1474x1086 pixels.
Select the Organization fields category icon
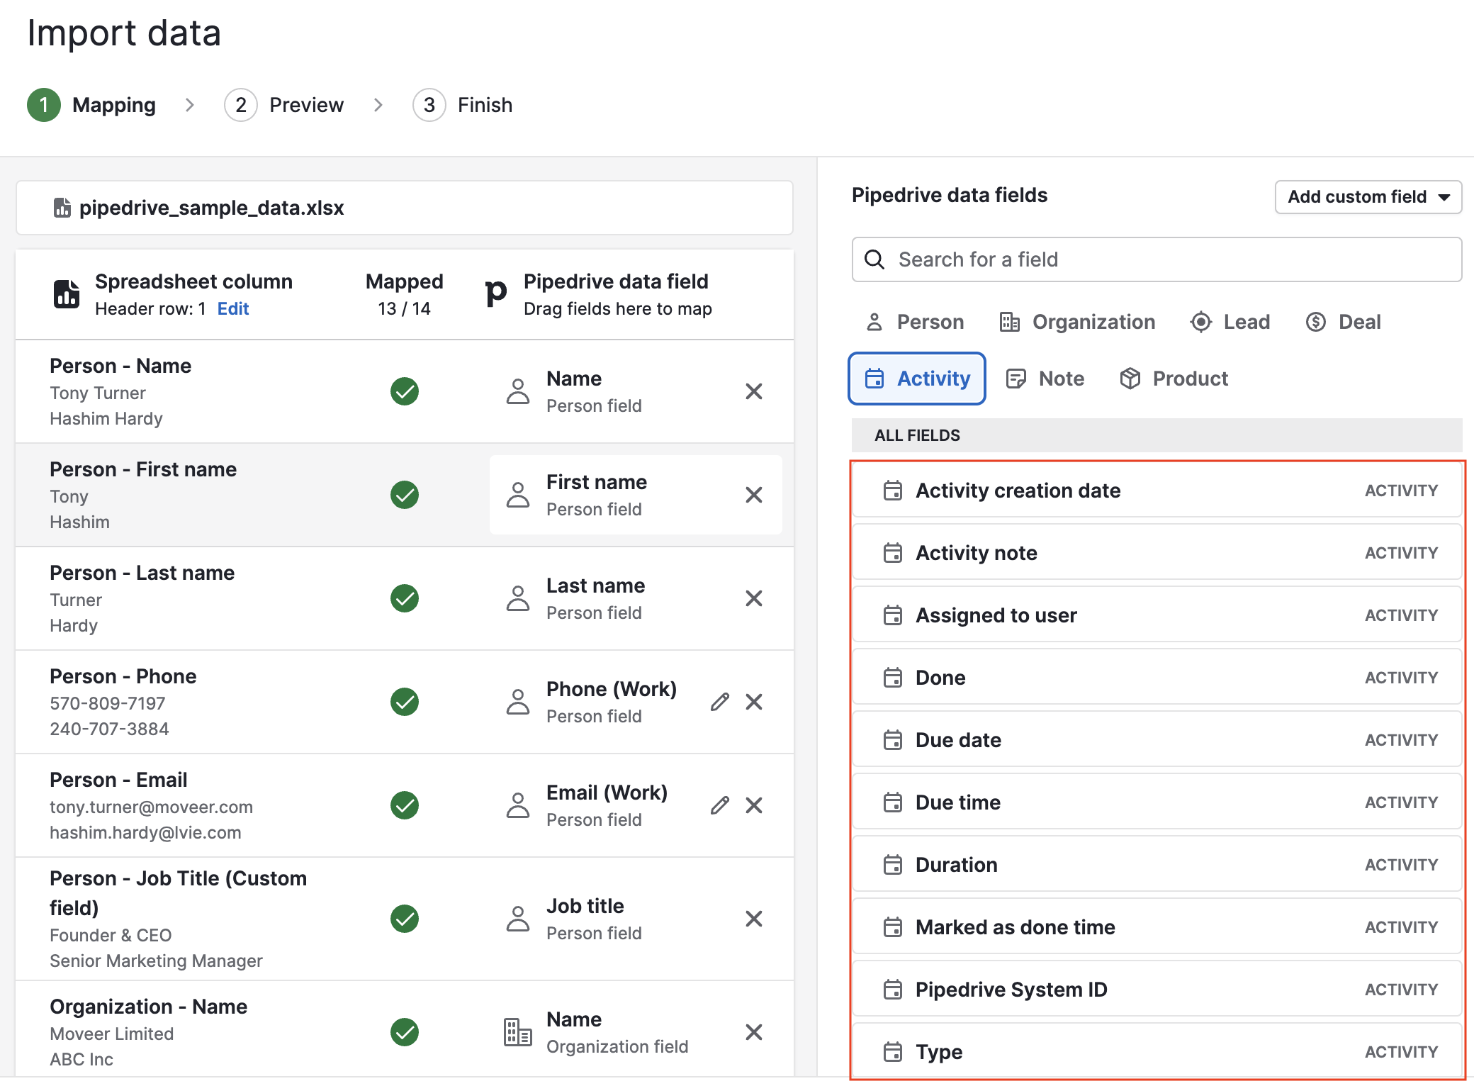[1009, 321]
